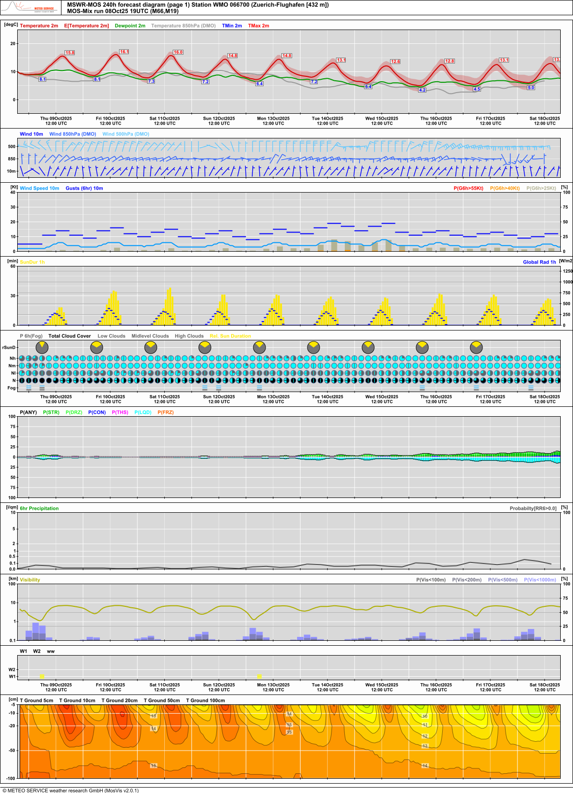The height and width of the screenshot is (793, 573).
Task: Click the 6hr Precipitation panel title
Action: pos(39,508)
